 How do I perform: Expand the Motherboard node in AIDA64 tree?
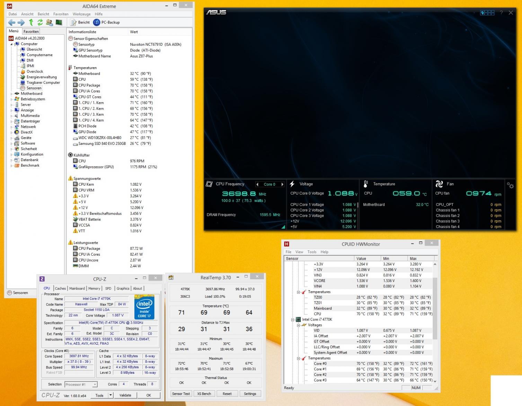click(11, 94)
